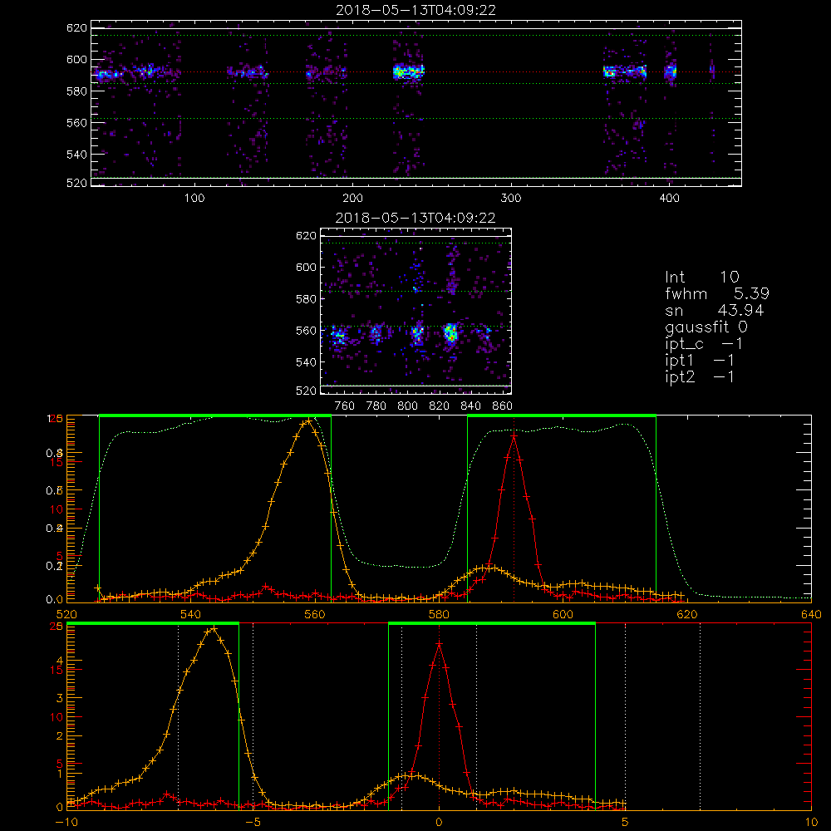This screenshot has width=831, height=831.
Task: Click x-axis tick label 300 on top plot
Action: click(511, 199)
